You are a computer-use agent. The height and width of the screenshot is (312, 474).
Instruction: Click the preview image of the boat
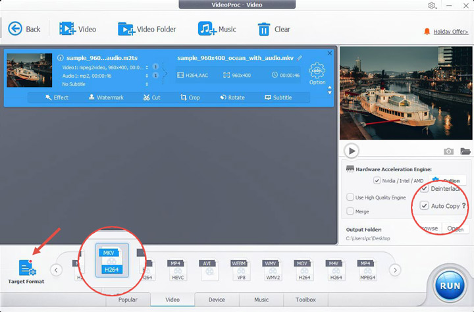point(406,93)
